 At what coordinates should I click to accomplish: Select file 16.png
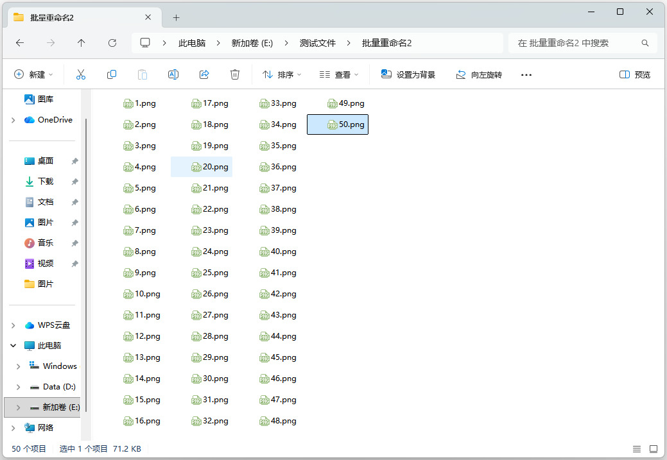tap(142, 421)
